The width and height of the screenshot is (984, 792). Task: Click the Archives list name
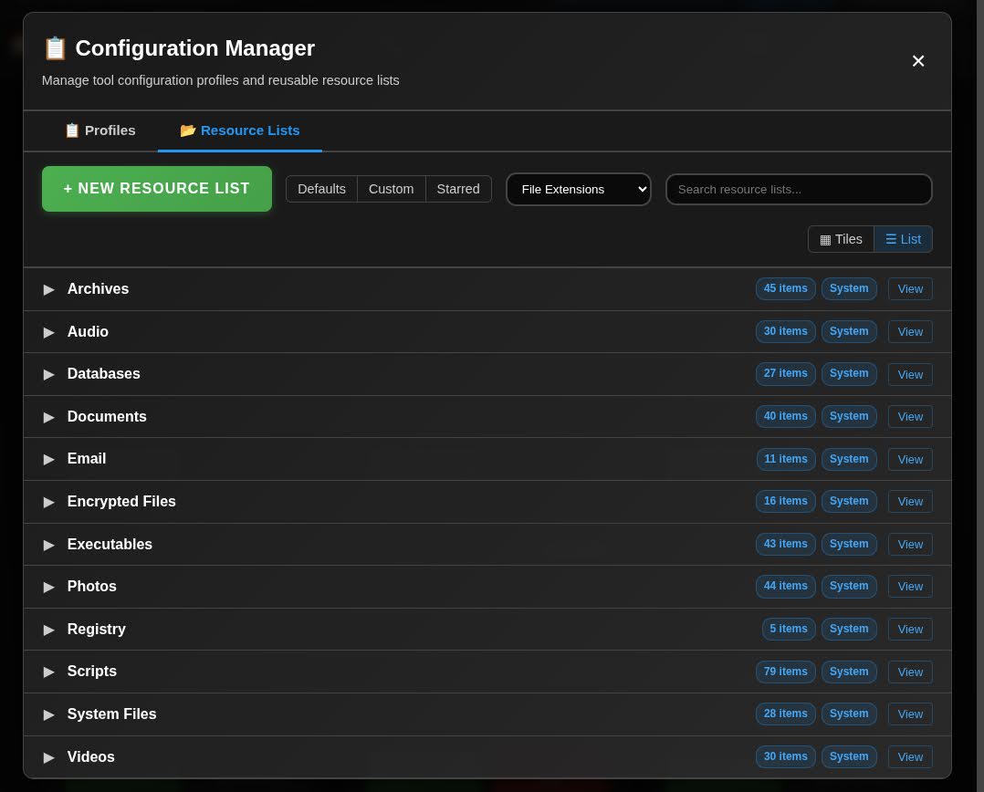[x=98, y=288]
